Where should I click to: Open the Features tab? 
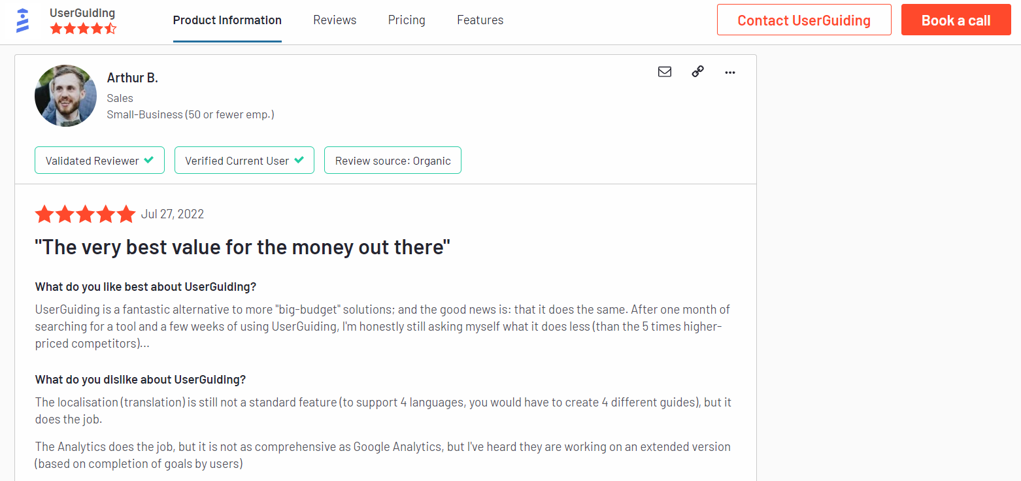click(x=480, y=20)
